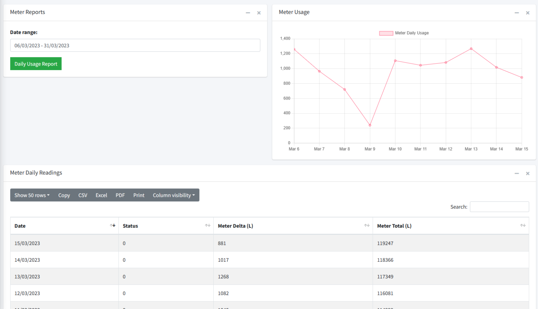The height and width of the screenshot is (309, 538).
Task: Export the table to PDF
Action: coord(120,195)
